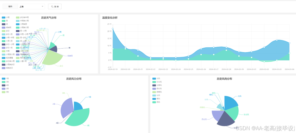Toggle the 晴转多云 legend entry
Image resolution: width=296 pixels, height=133 pixels.
pos(8,68)
